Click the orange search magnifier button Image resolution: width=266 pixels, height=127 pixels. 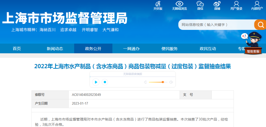click(260, 25)
